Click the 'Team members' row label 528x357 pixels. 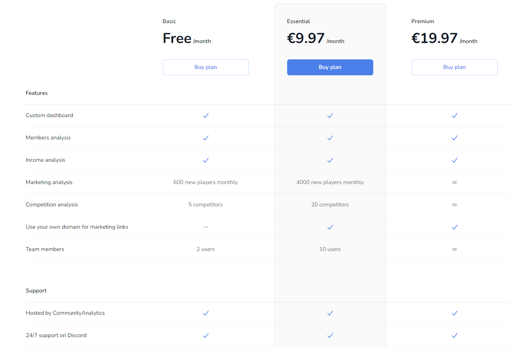tap(45, 249)
